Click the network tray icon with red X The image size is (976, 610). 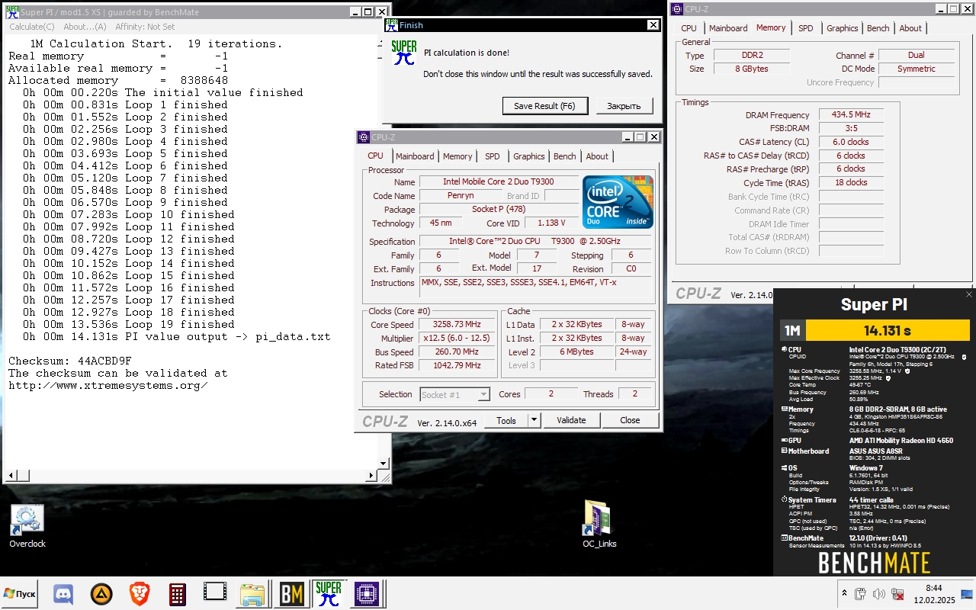click(x=898, y=594)
